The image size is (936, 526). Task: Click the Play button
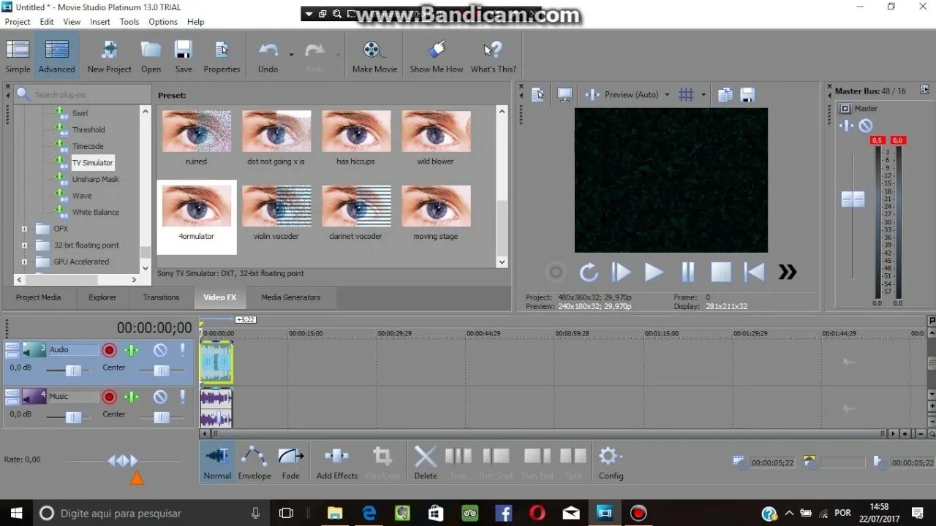pos(654,272)
